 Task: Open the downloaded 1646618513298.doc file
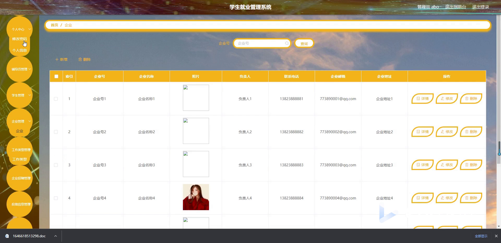pyautogui.click(x=29, y=236)
